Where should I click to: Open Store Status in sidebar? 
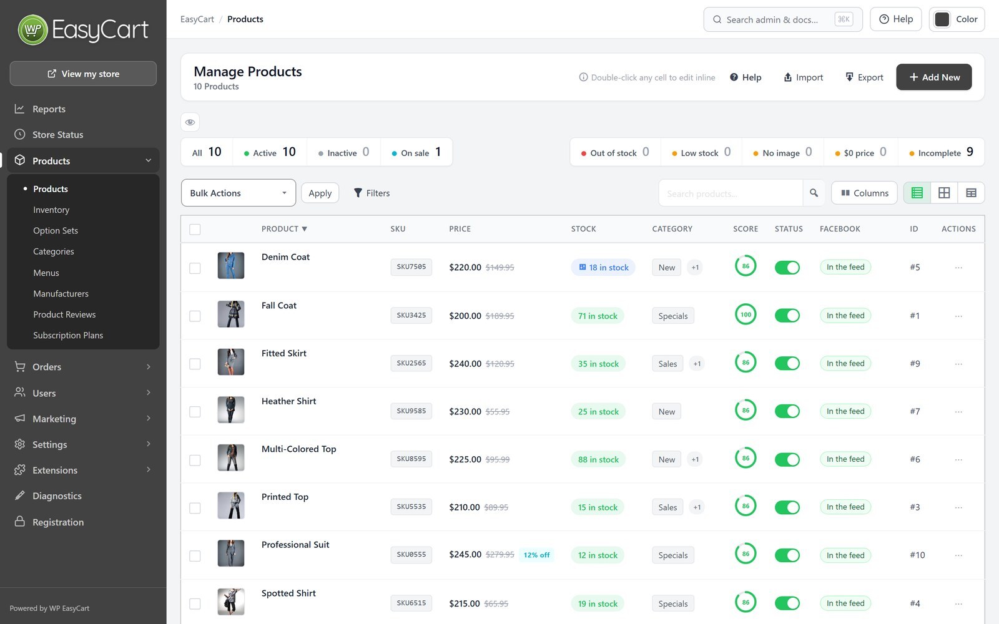(83, 135)
